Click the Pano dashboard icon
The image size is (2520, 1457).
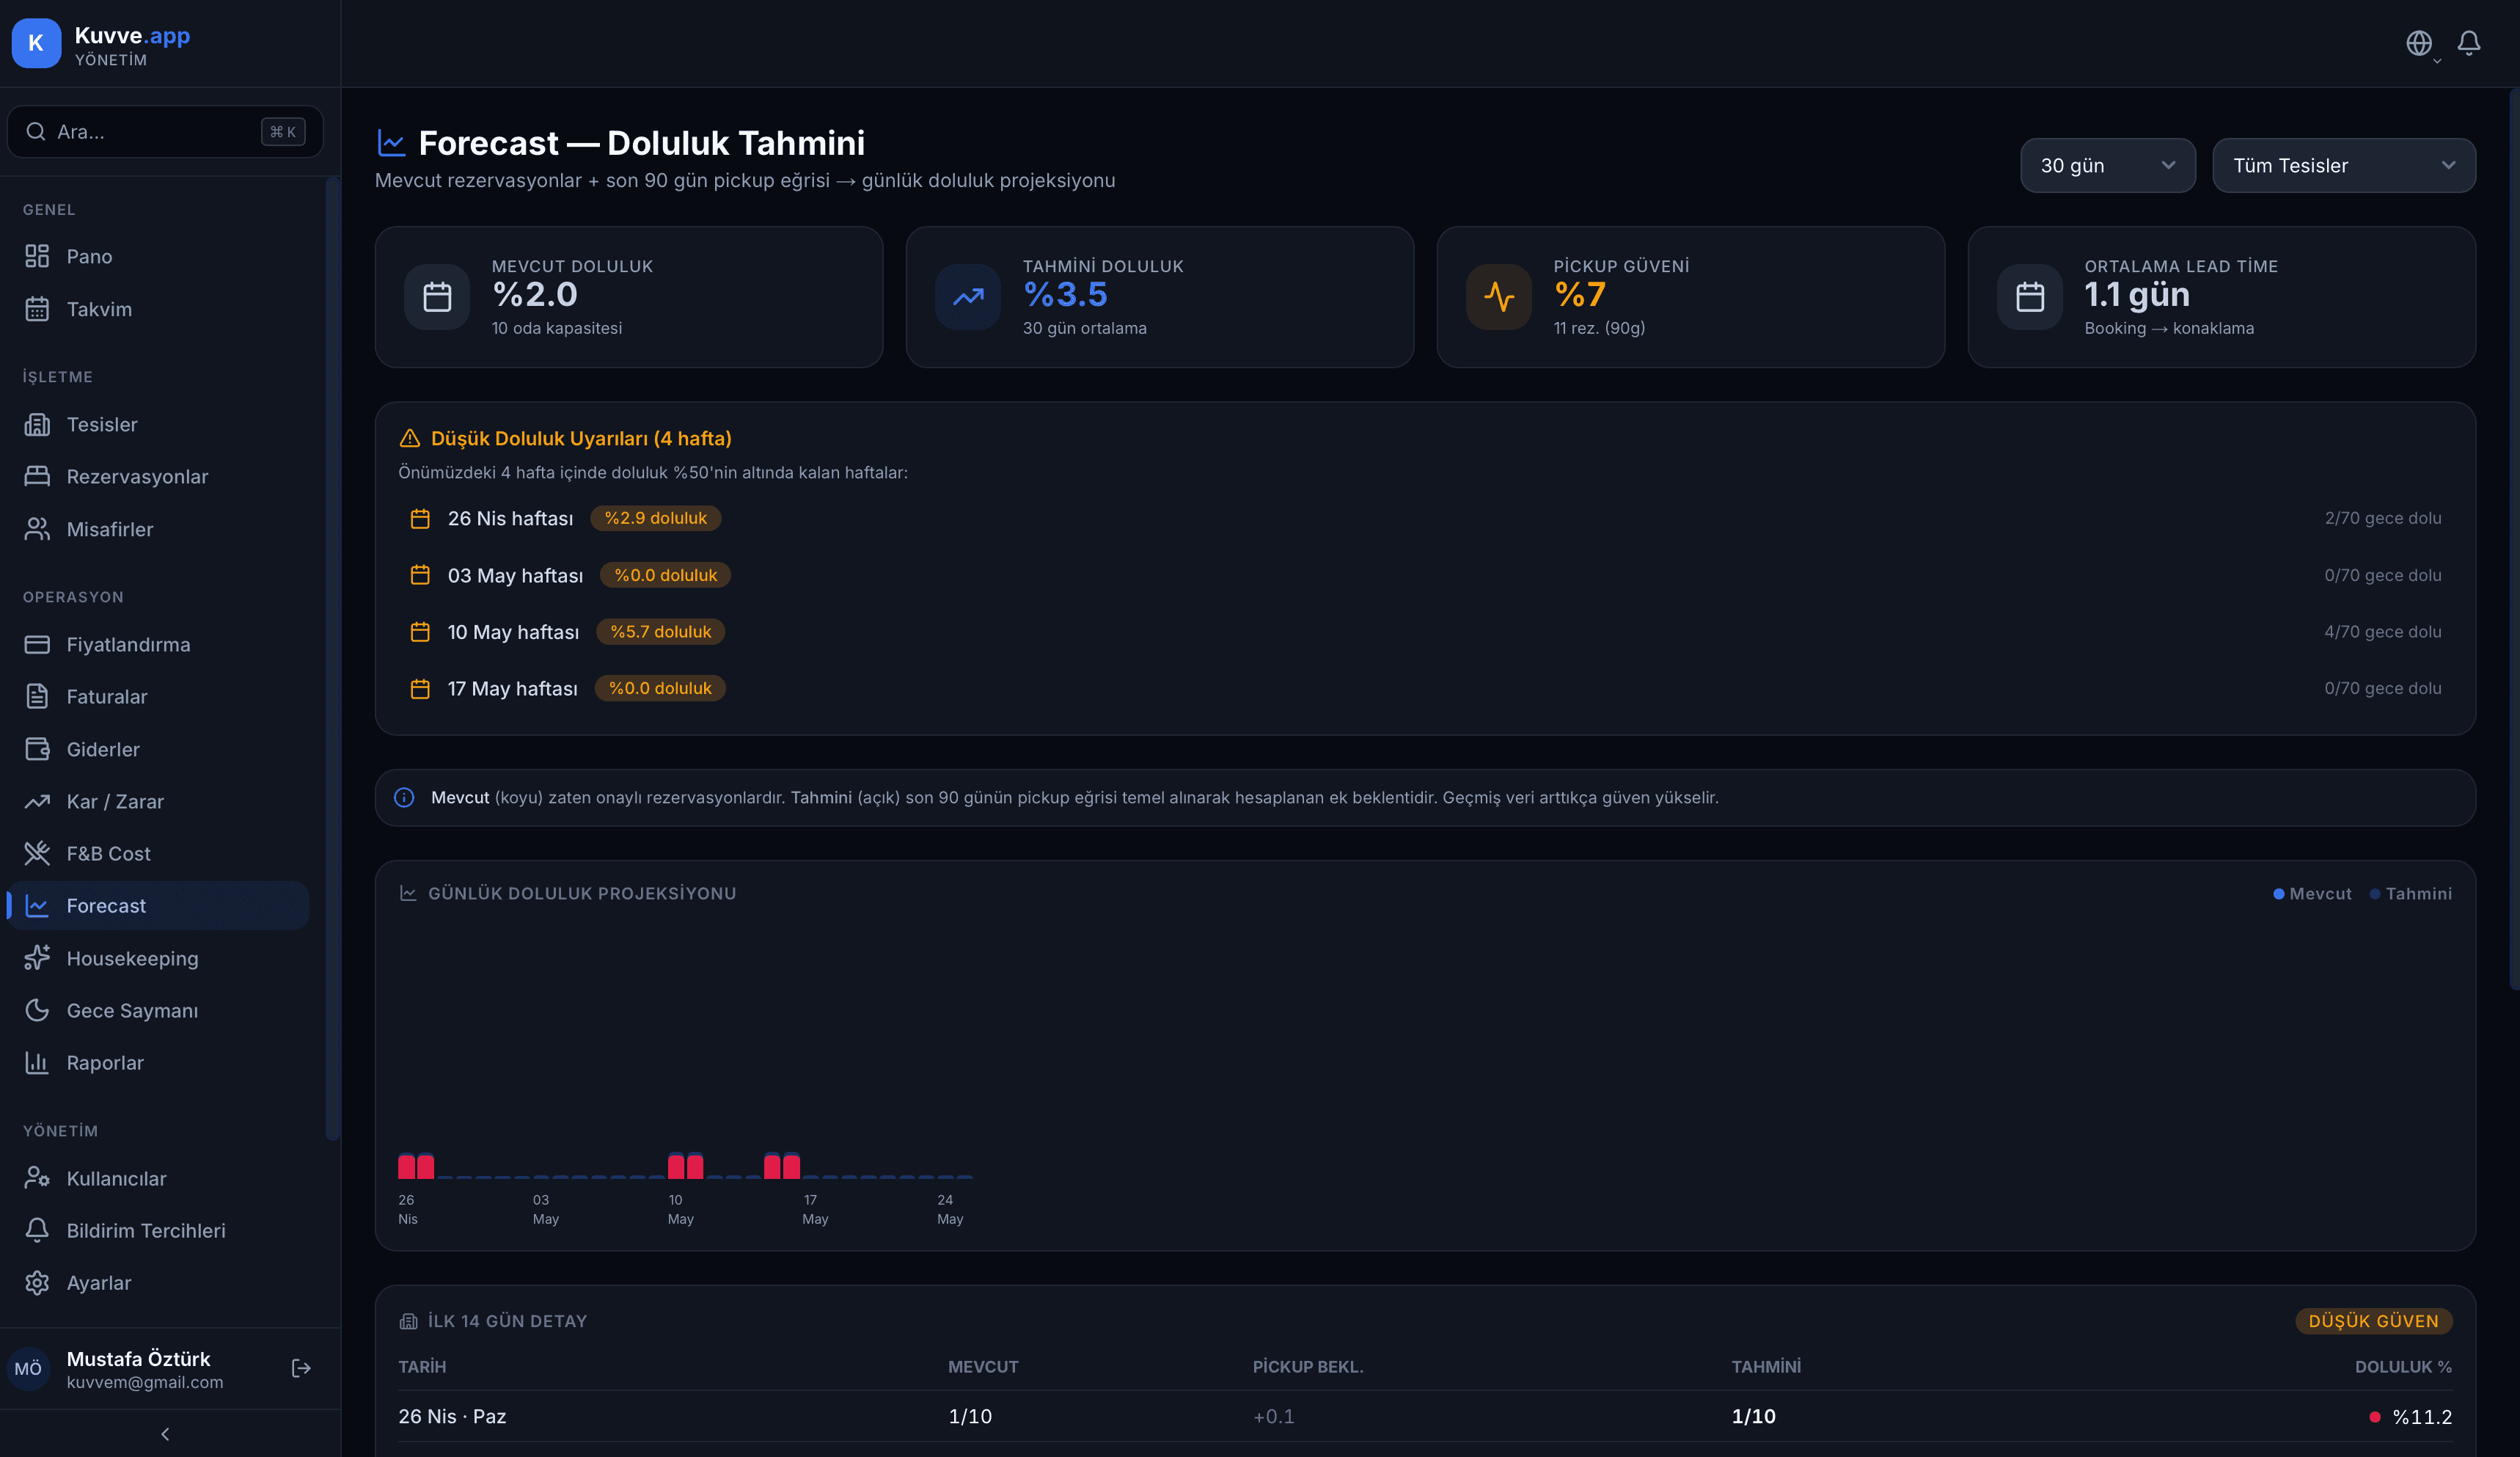37,257
